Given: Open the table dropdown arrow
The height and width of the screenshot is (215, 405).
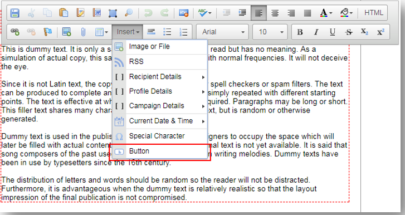Looking at the screenshot, I should click(x=106, y=32).
